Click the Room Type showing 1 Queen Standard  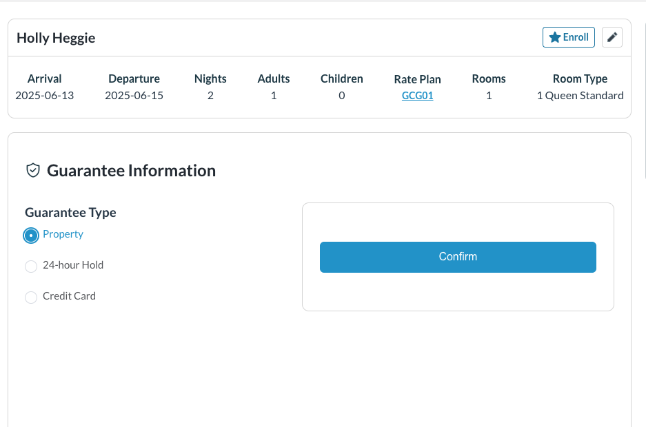point(580,95)
